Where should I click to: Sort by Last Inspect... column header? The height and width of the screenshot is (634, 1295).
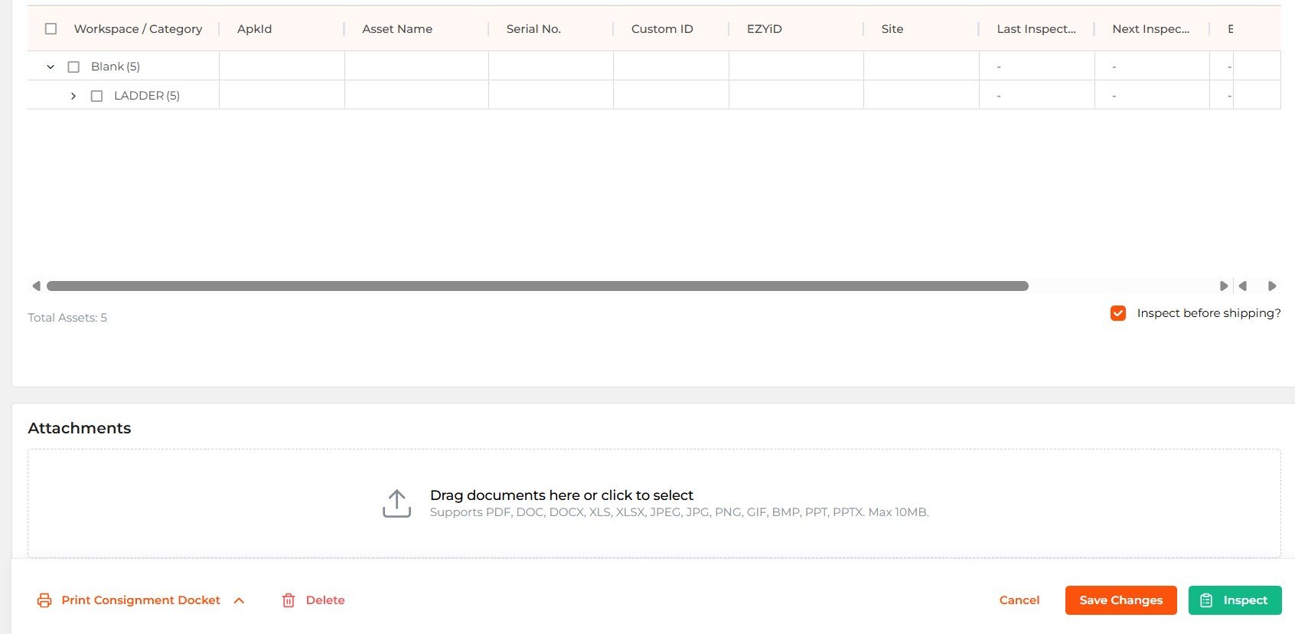click(1036, 29)
